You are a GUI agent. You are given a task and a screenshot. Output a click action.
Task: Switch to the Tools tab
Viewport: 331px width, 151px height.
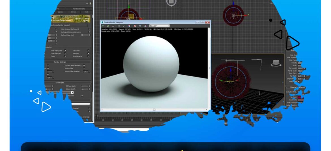86,12
